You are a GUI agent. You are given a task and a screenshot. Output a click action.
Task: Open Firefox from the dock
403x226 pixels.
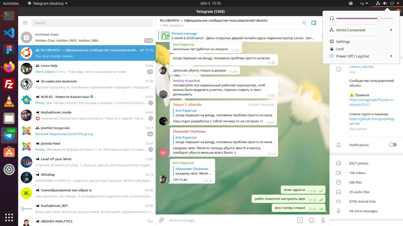[x=9, y=67]
